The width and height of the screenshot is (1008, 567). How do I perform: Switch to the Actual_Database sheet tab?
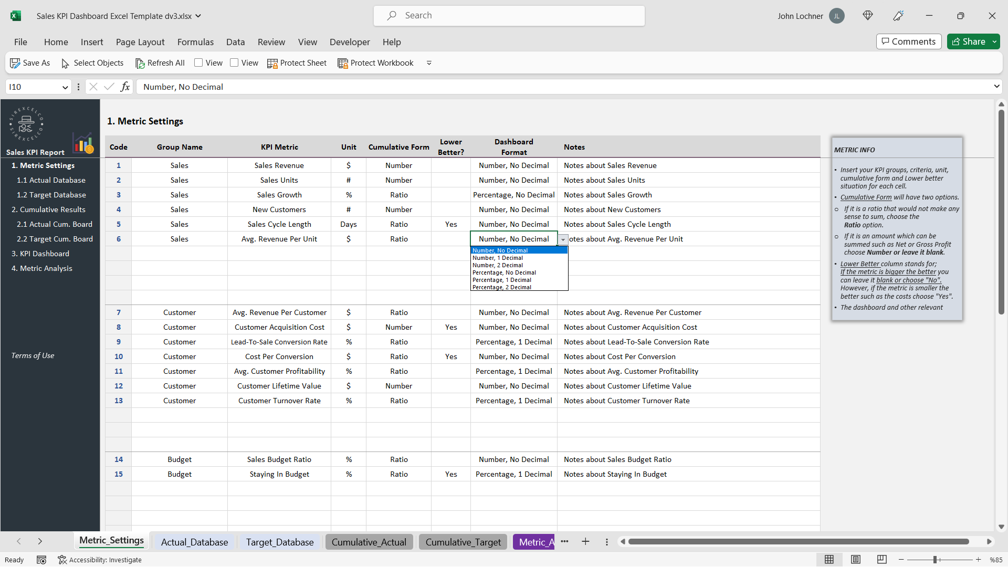(x=194, y=542)
